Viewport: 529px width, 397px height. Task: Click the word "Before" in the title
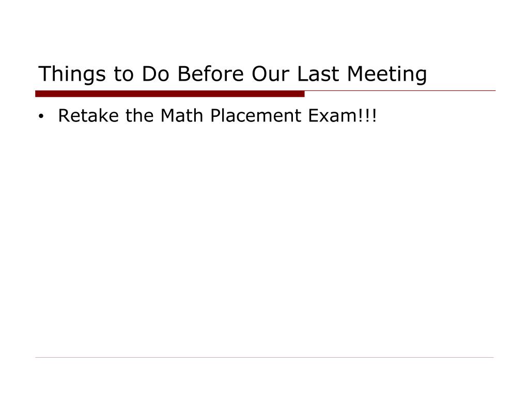[x=211, y=73]
